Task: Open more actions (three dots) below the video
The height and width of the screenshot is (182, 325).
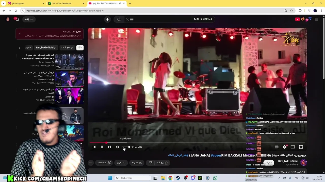Action: point(91,163)
